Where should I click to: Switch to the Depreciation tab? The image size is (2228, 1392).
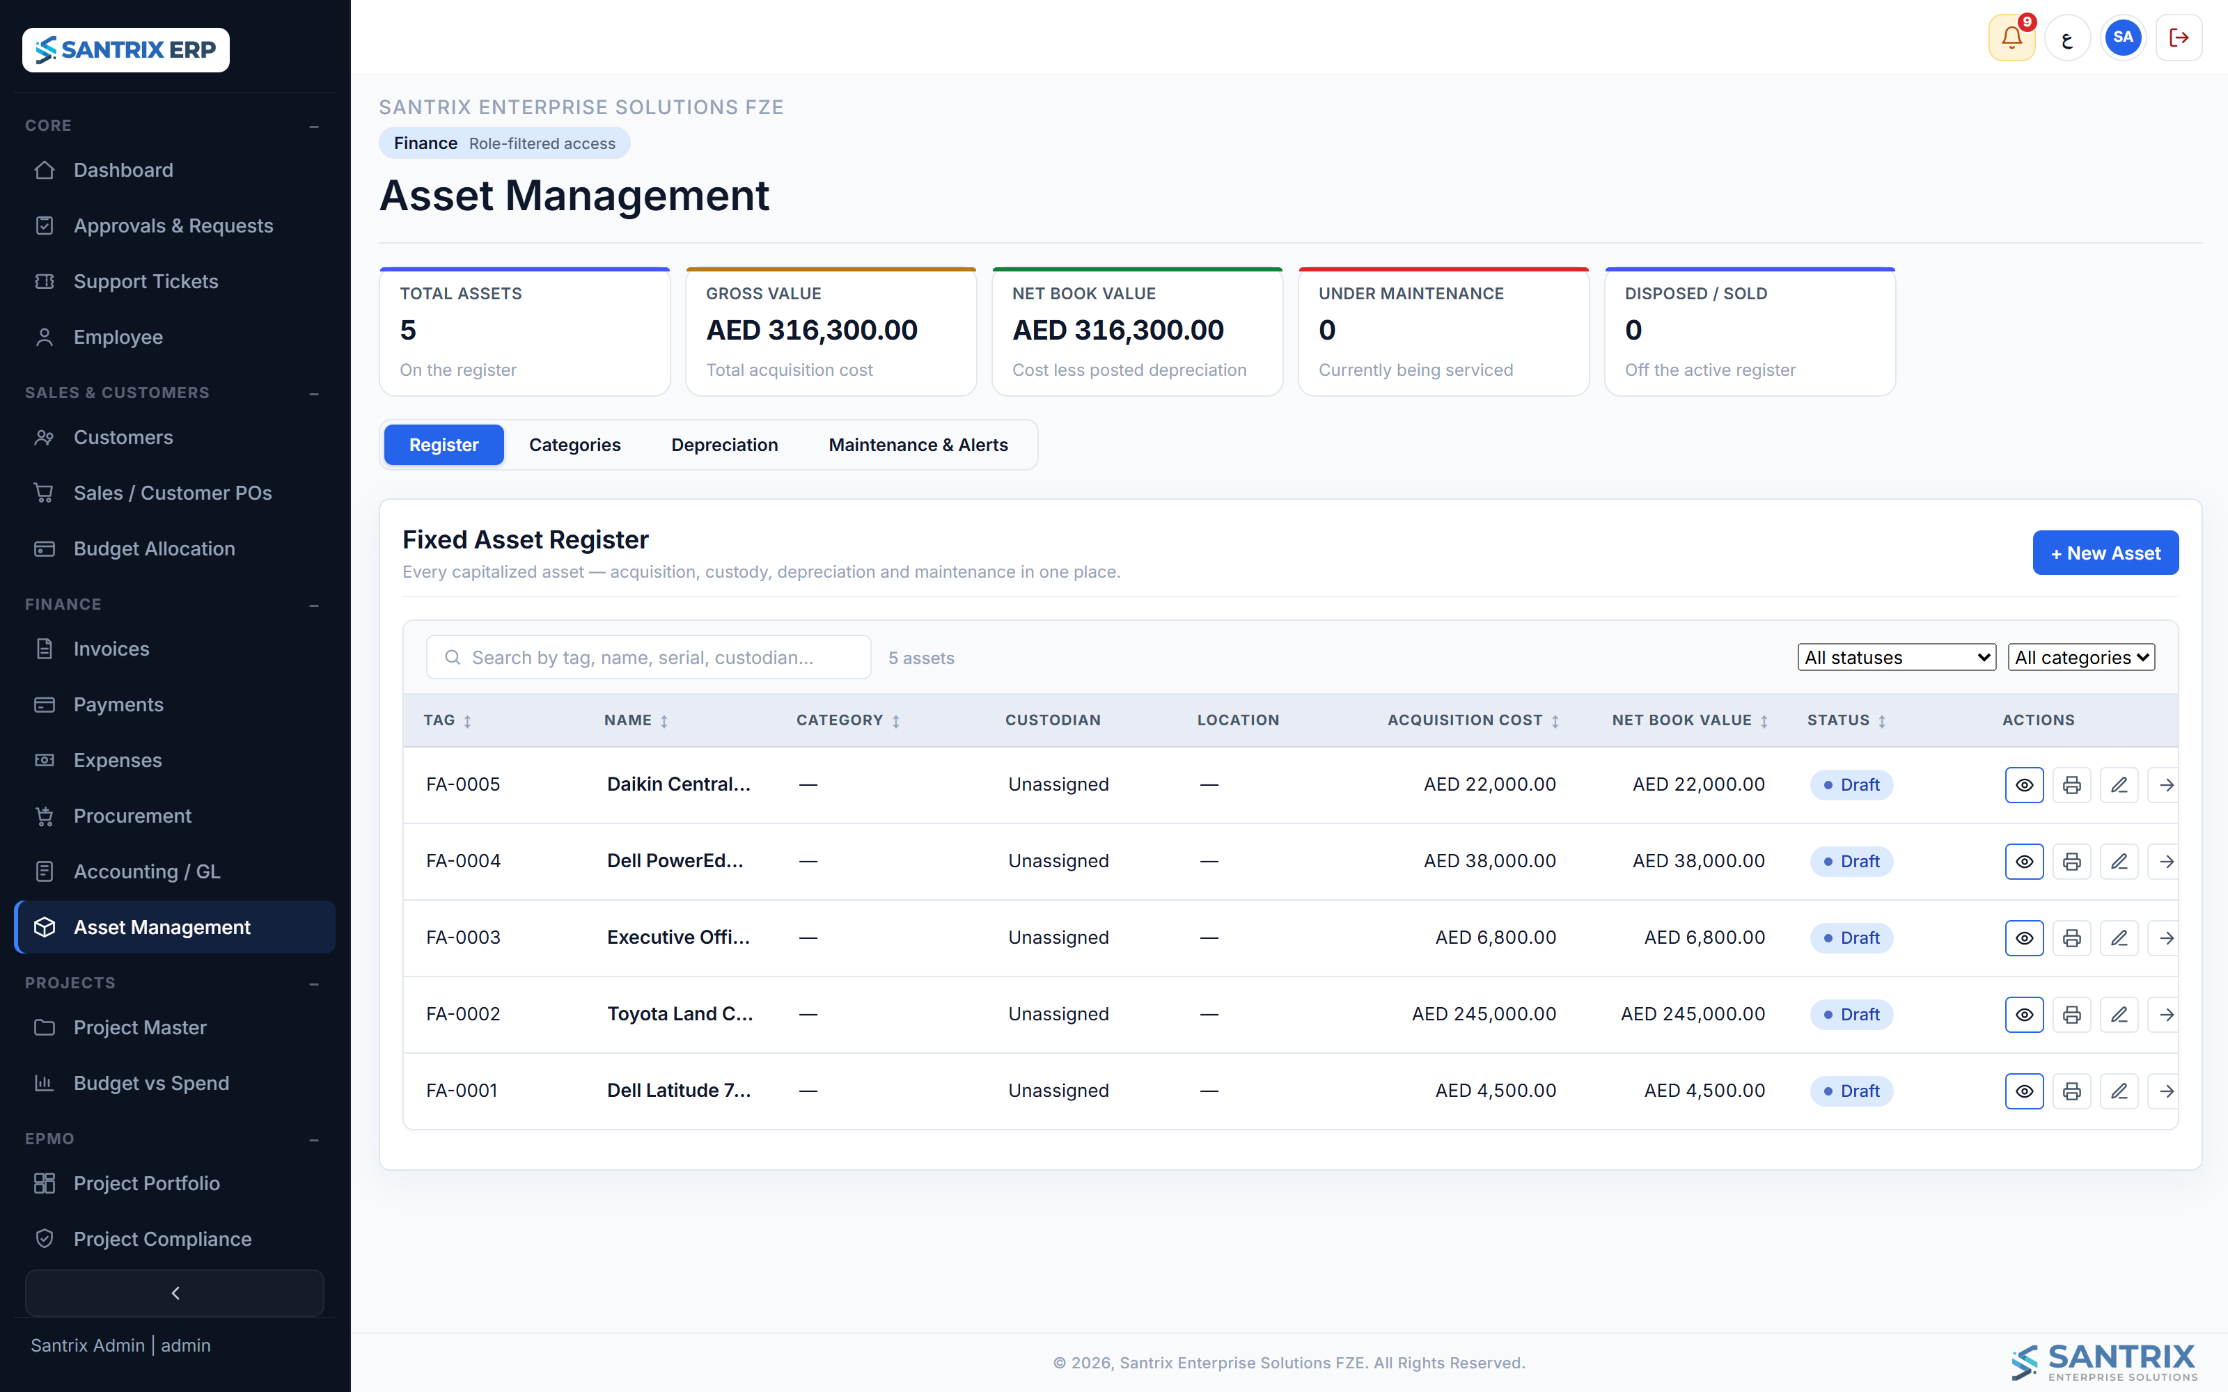point(725,445)
